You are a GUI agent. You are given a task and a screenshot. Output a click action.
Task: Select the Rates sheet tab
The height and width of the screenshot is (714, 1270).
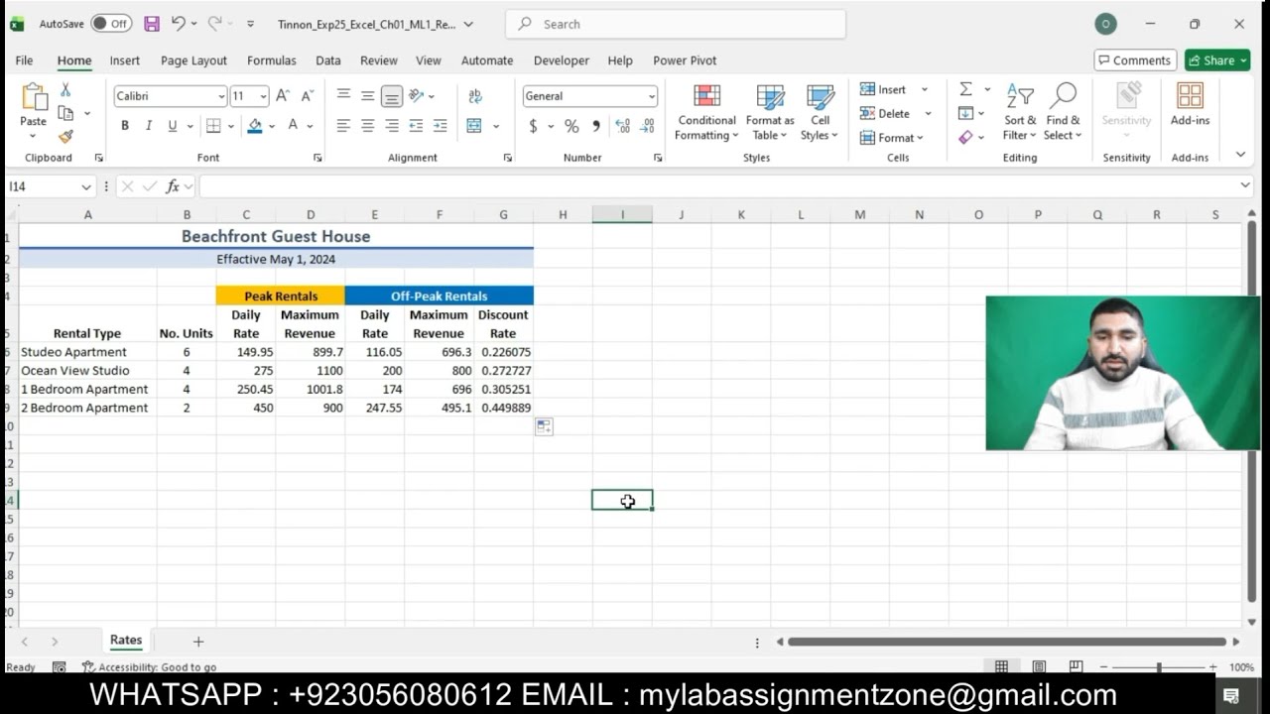tap(126, 641)
